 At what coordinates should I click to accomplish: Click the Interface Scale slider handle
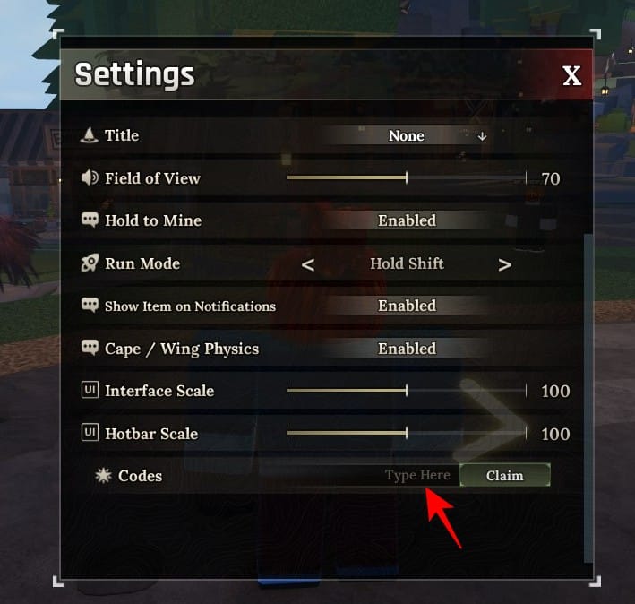[x=407, y=391]
